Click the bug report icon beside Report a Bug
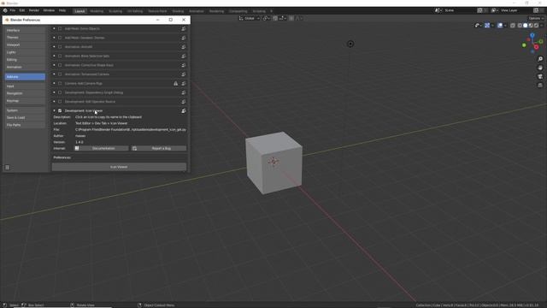 (x=134, y=148)
